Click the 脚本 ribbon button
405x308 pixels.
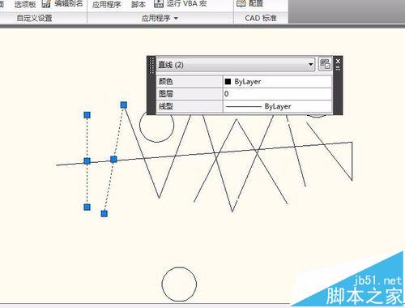click(139, 4)
